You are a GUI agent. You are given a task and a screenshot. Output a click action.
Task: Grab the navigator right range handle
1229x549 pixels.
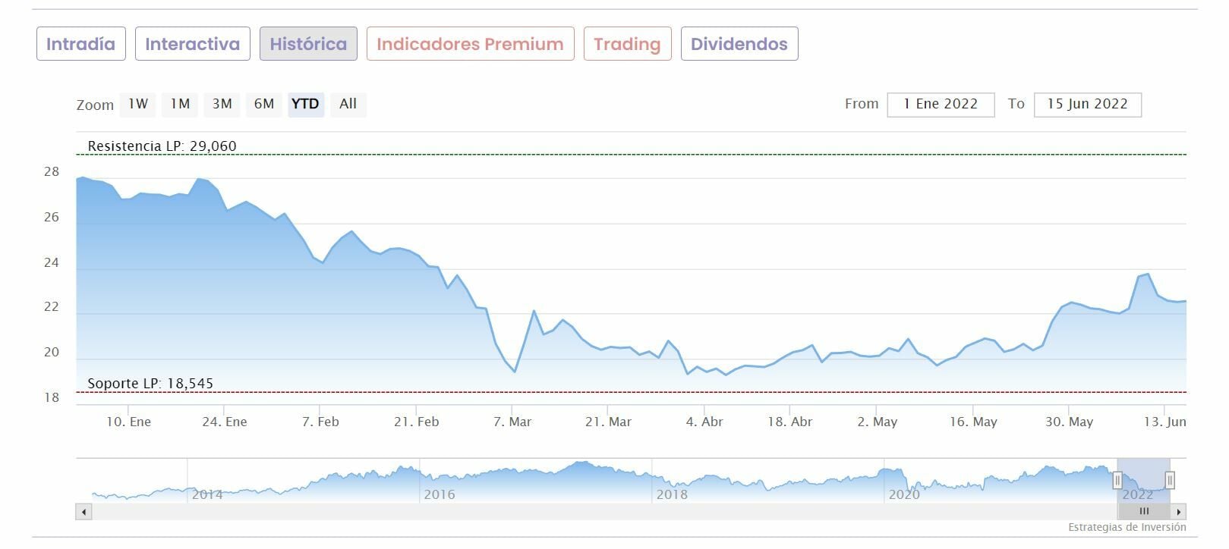click(x=1170, y=480)
